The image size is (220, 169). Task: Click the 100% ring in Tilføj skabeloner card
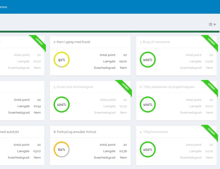(x=148, y=105)
